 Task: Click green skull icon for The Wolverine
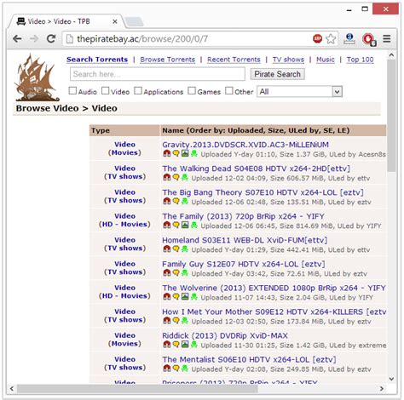(x=194, y=297)
